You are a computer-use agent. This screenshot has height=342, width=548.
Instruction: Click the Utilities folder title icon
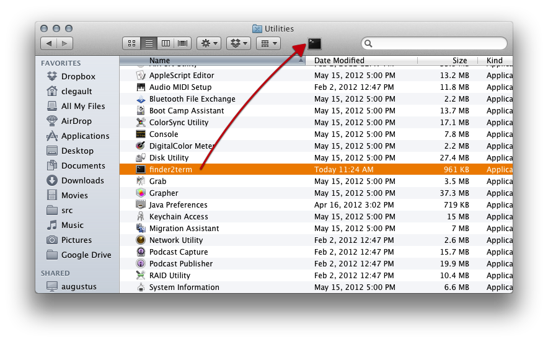pyautogui.click(x=257, y=28)
